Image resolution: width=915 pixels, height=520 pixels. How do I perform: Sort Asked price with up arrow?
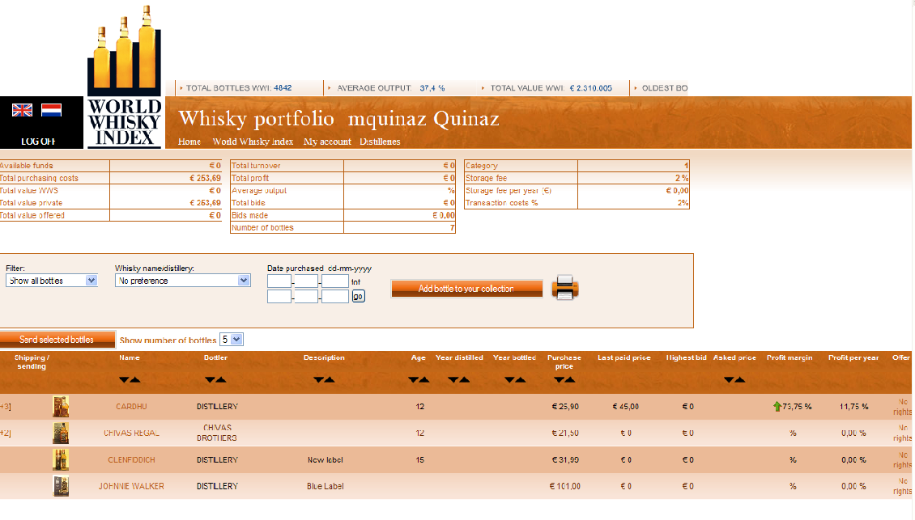(740, 379)
